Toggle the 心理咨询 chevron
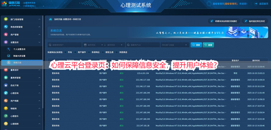The image size is (271, 130). (x=39, y=93)
